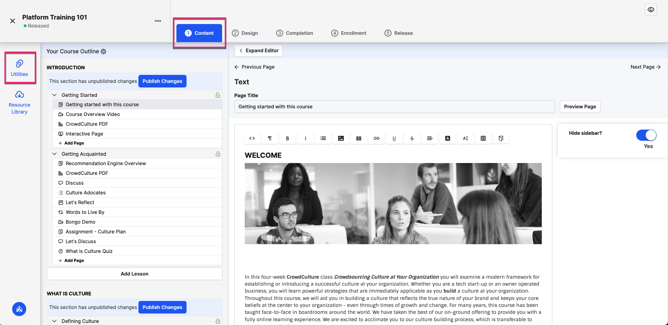Click the paragraph format icon

tap(270, 138)
